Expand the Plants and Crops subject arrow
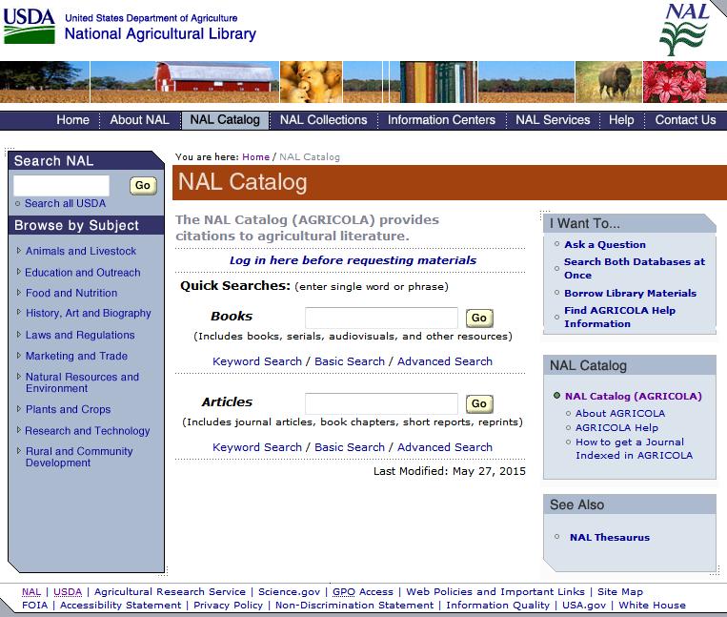 pyautogui.click(x=18, y=409)
